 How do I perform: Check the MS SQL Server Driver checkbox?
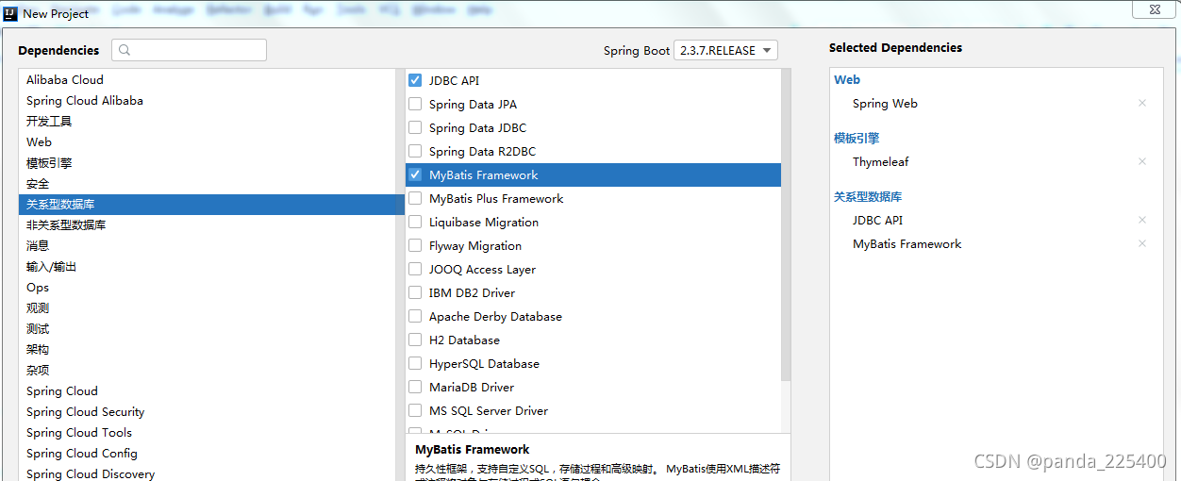click(x=415, y=411)
